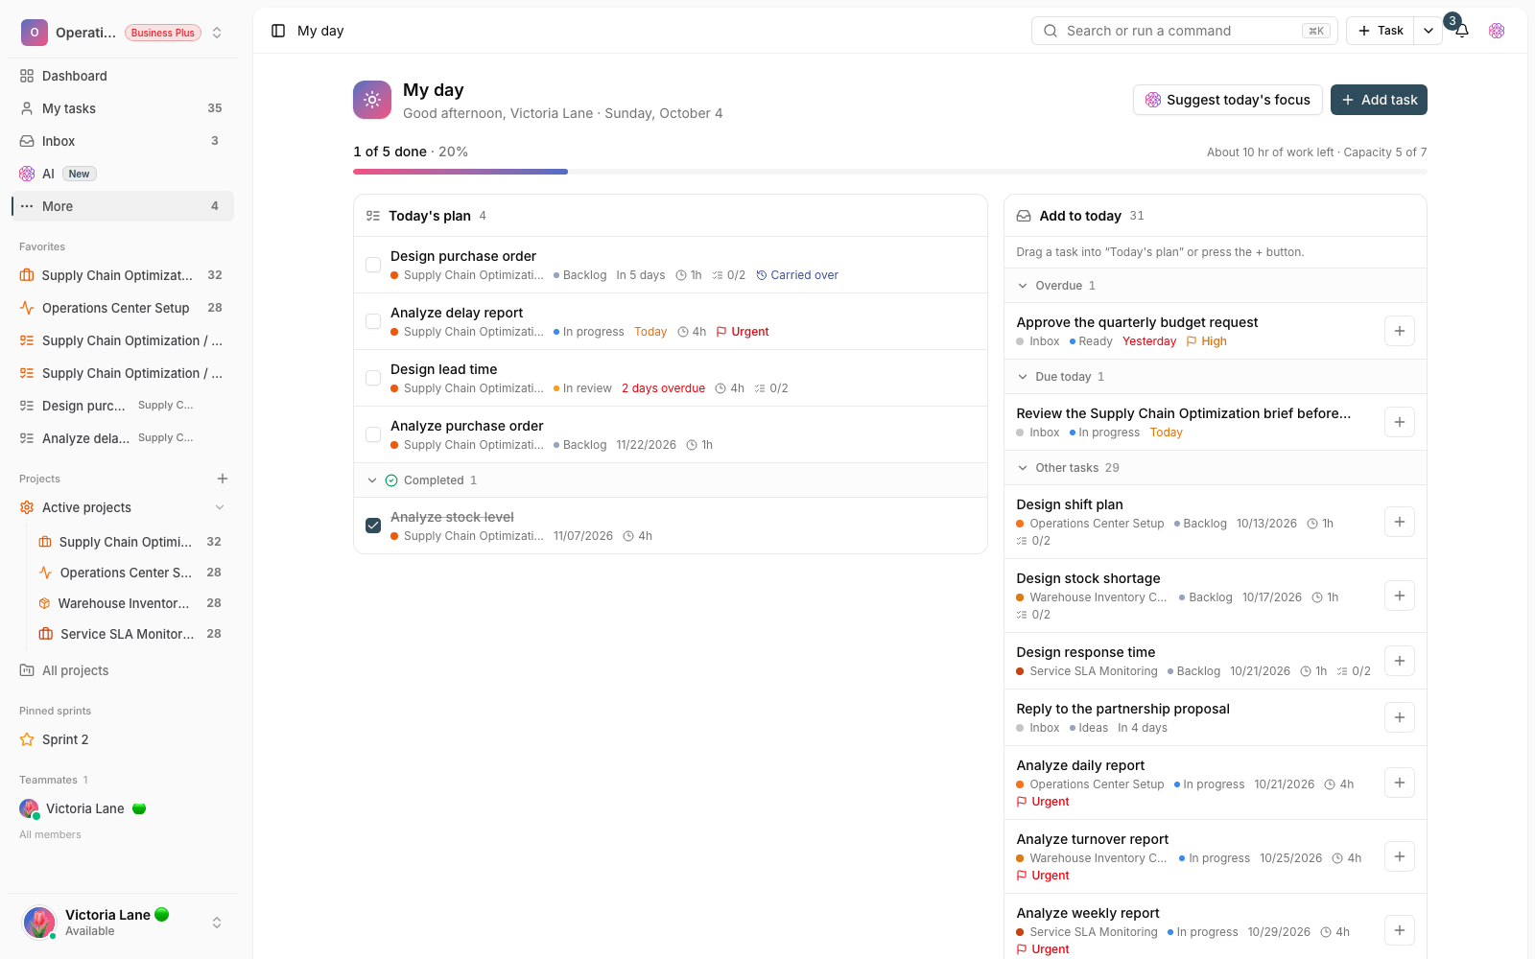The height and width of the screenshot is (959, 1535).
Task: Click the My day sun icon
Action: (372, 100)
